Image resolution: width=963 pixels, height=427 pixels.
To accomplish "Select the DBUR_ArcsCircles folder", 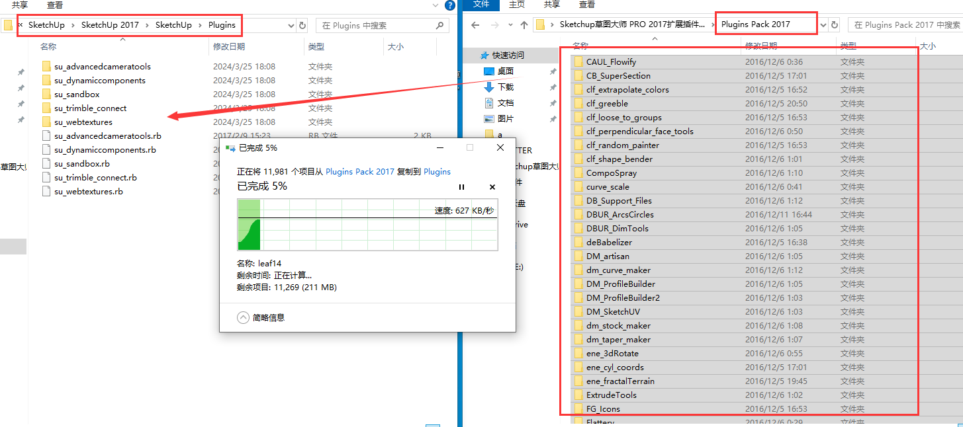I will 619,215.
